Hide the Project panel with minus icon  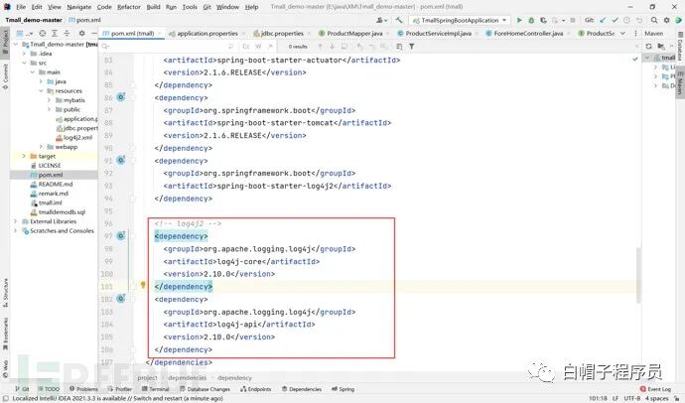(94, 33)
